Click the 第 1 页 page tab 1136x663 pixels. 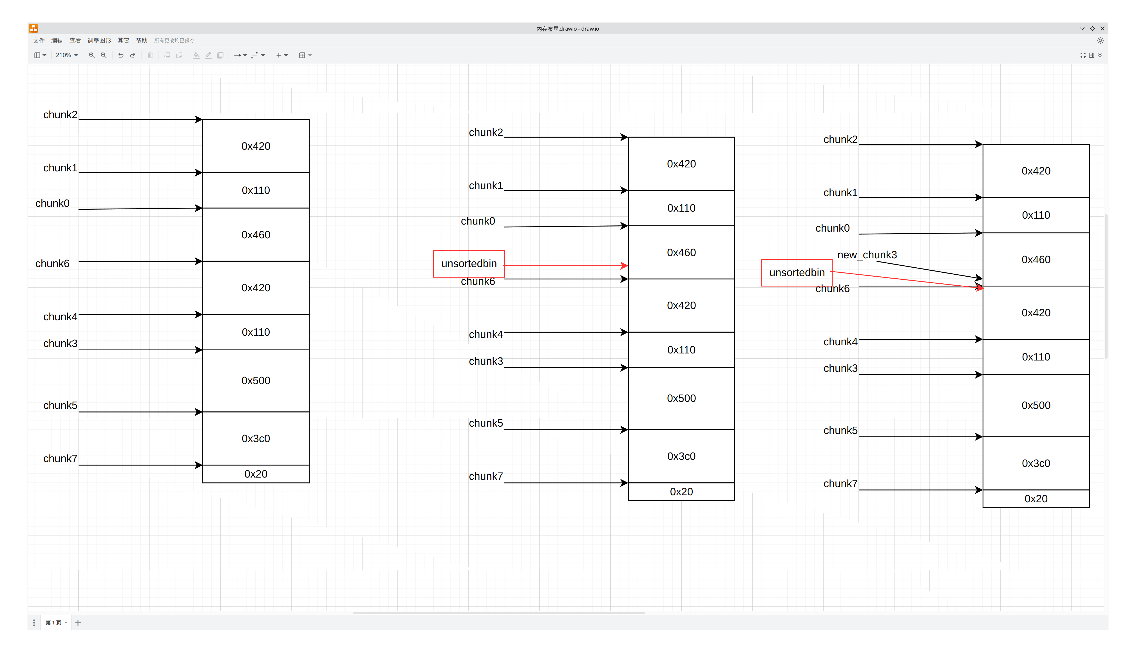pos(54,622)
